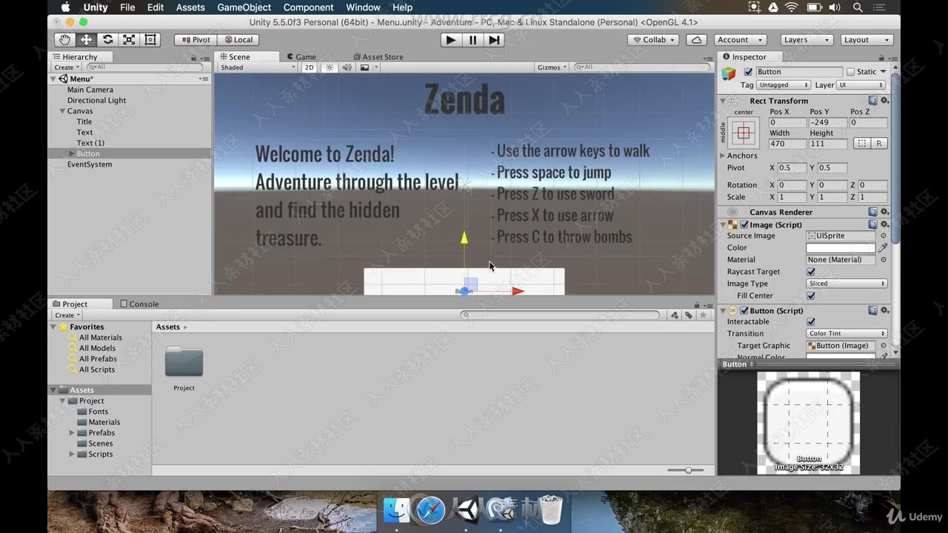Image resolution: width=948 pixels, height=533 pixels.
Task: Open Transition dropdown Color Tint
Action: click(847, 333)
